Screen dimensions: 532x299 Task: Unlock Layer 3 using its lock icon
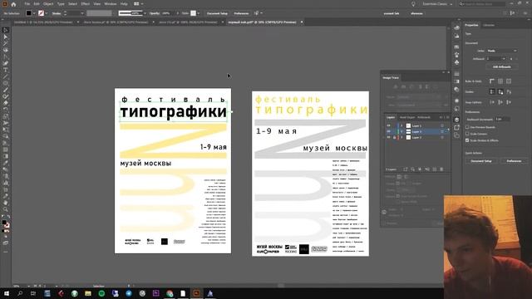pyautogui.click(x=394, y=137)
